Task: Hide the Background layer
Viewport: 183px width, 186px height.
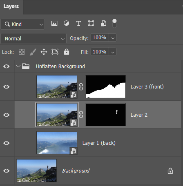Action: pyautogui.click(x=7, y=171)
